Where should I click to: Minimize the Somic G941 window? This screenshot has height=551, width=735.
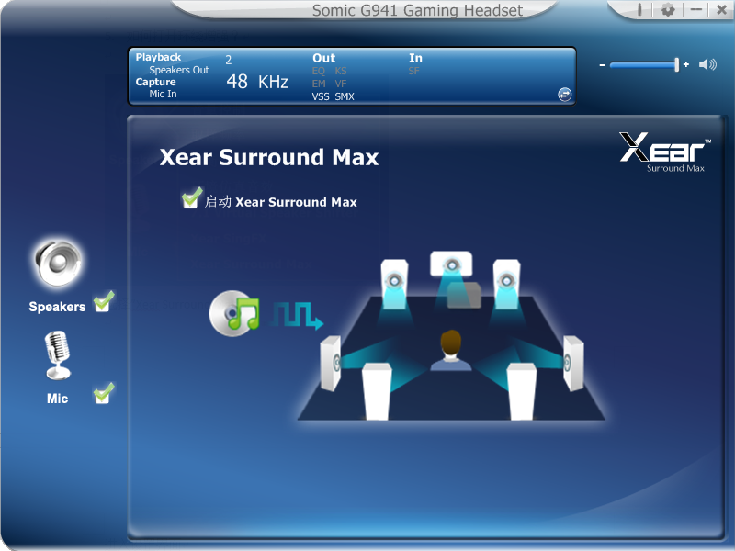tap(696, 9)
